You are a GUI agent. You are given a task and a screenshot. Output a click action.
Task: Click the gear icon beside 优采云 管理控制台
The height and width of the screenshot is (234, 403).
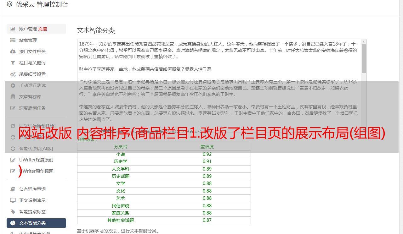[9, 4]
